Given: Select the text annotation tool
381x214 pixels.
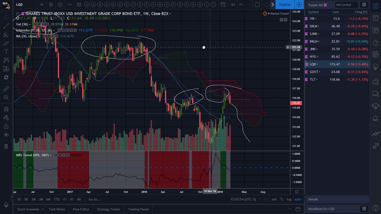Looking at the screenshot, I should pyautogui.click(x=6, y=52).
